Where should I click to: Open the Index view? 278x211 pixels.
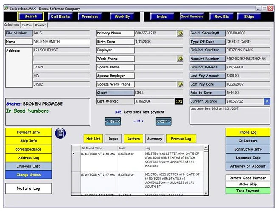click(162, 17)
